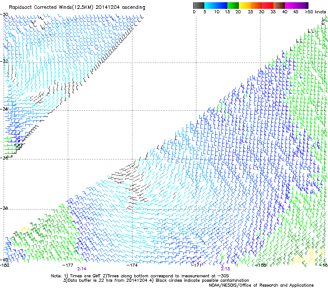Click the '-174' longitude axis label
The height and width of the screenshot is (288, 328).
click(x=132, y=265)
